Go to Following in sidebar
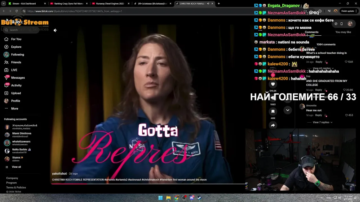 (x=14, y=54)
